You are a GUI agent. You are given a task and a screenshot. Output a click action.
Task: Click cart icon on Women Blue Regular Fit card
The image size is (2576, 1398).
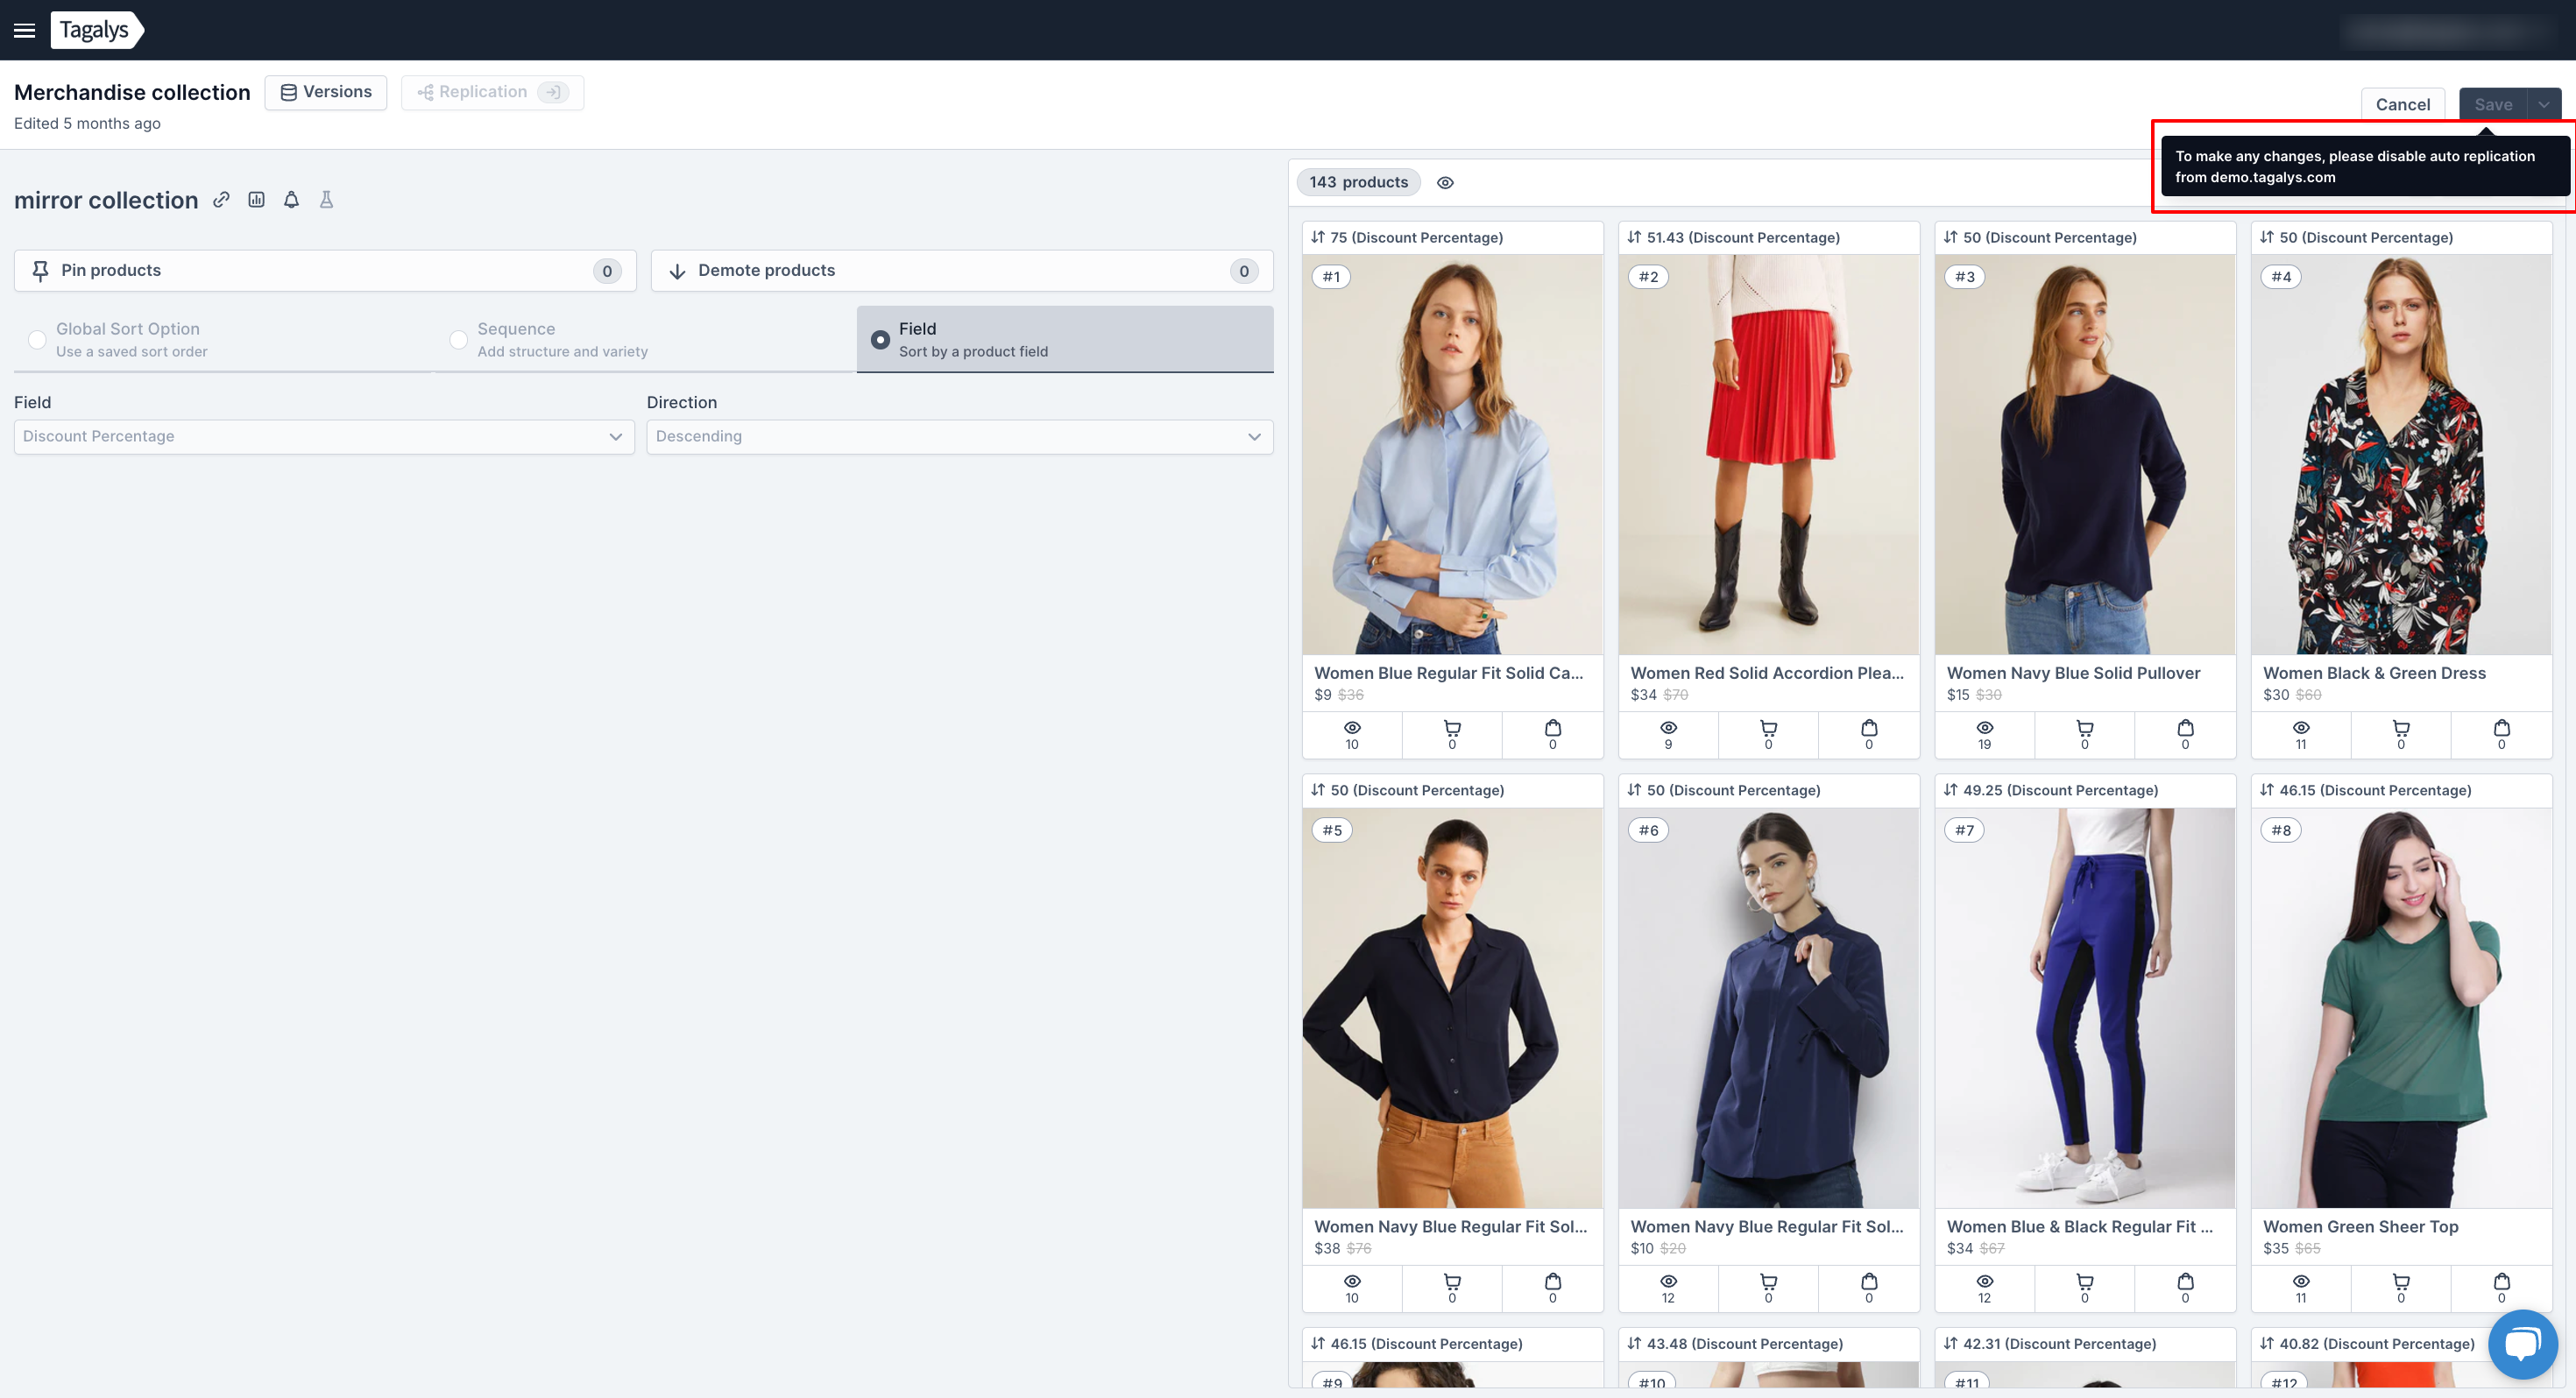pos(1452,728)
